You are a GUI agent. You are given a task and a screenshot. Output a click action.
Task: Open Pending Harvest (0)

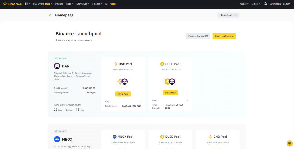[x=198, y=36]
